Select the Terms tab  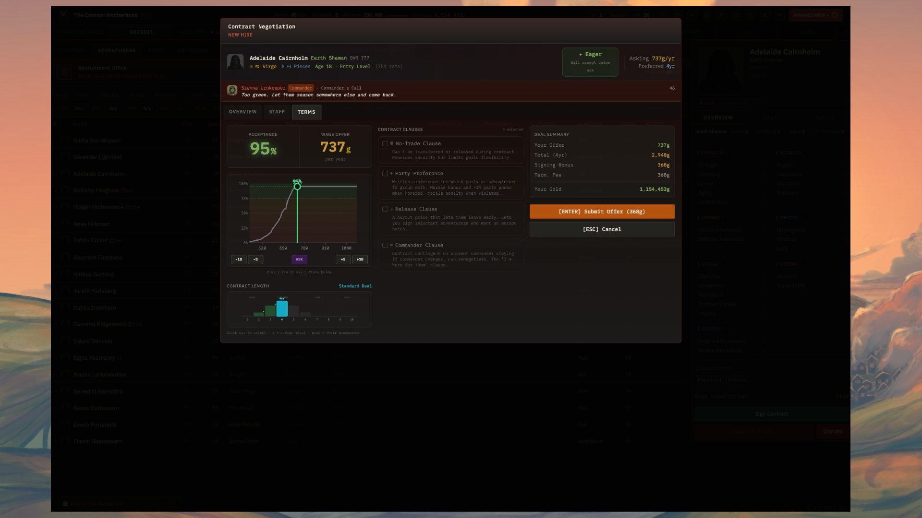pyautogui.click(x=306, y=112)
